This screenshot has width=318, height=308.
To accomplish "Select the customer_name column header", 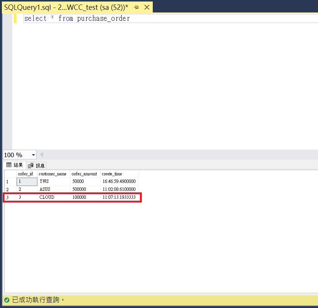I will coord(54,174).
